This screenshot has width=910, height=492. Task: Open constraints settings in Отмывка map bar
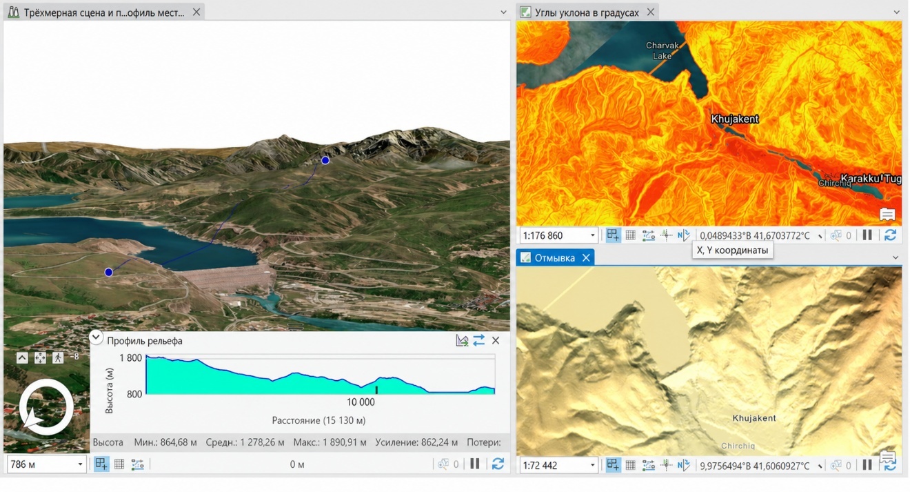tap(649, 466)
